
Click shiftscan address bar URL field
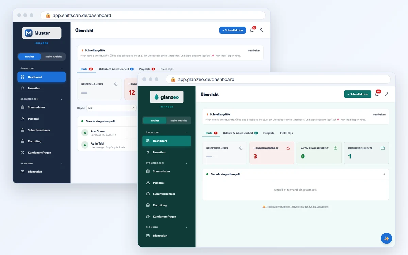click(x=153, y=15)
